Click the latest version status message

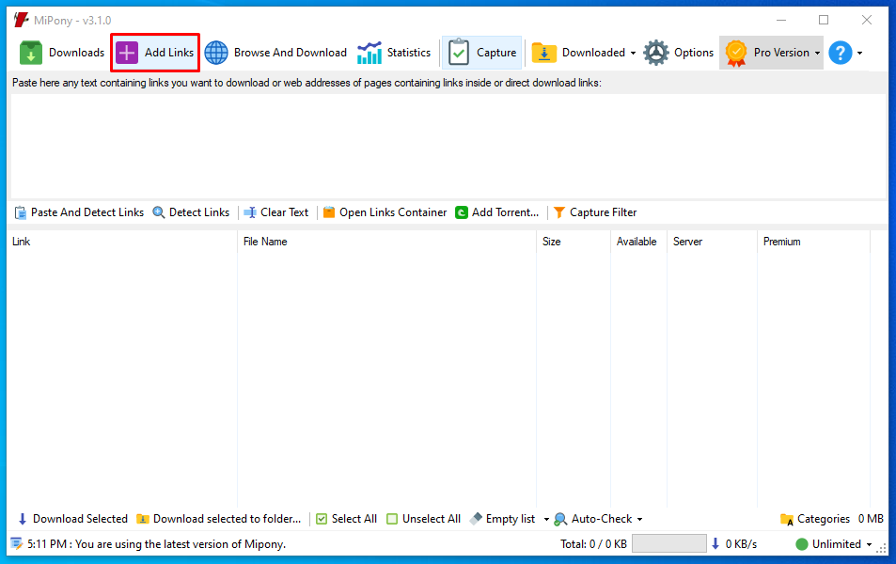pyautogui.click(x=157, y=544)
